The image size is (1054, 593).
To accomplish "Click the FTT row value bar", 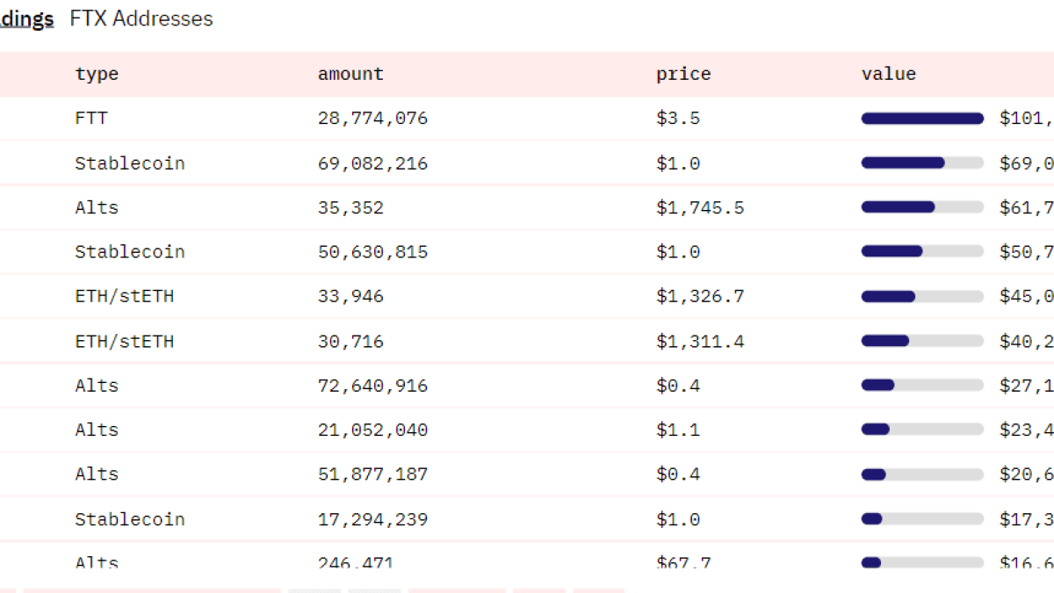I will click(922, 119).
